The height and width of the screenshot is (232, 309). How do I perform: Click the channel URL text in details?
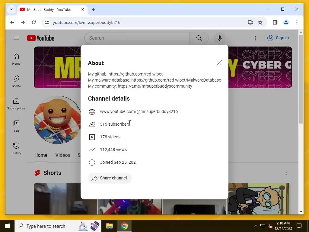point(139,111)
